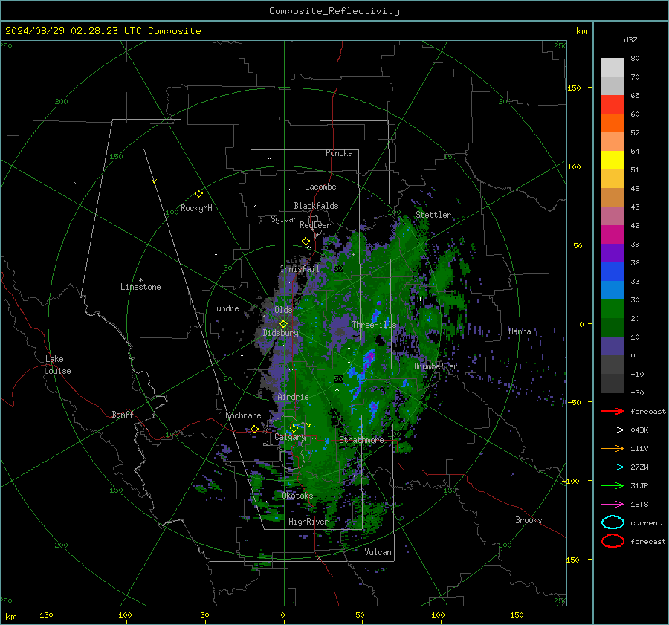Viewport: 669px width, 625px height.
Task: Select the dark orange swatch between 60 and 57
Action: click(613, 123)
